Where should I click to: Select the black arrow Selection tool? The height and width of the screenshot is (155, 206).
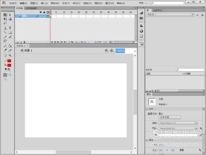tap(5, 15)
